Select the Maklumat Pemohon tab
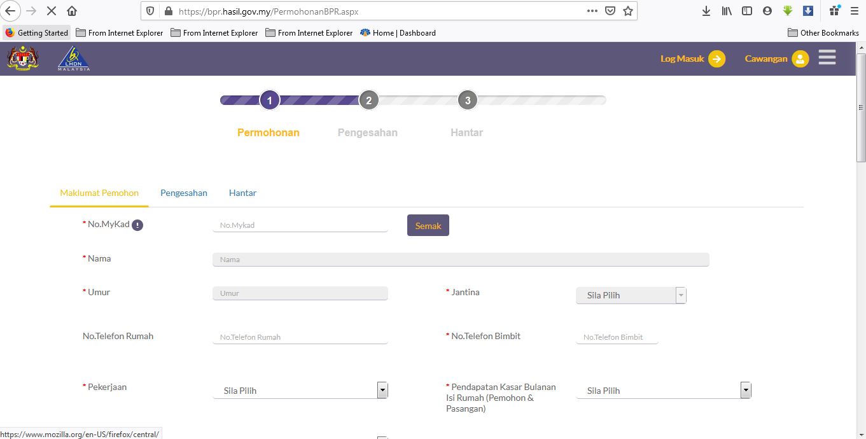This screenshot has width=866, height=439. point(99,193)
